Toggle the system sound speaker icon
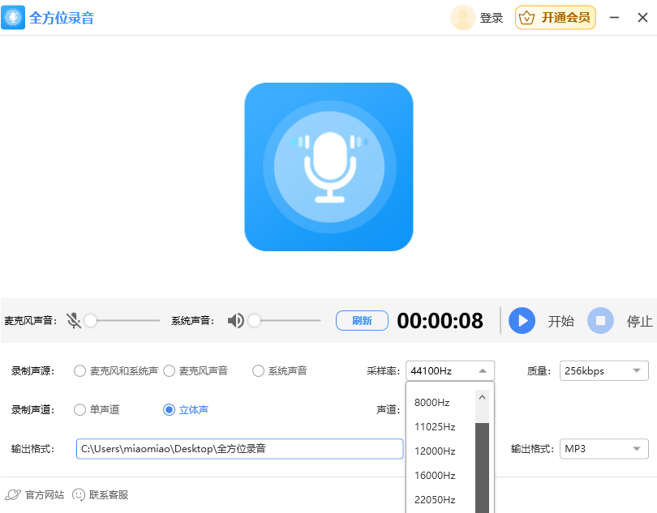Screen dimensions: 657x513 (x=235, y=321)
